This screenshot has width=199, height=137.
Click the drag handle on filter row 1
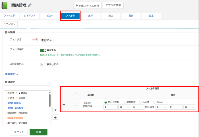coord(64,105)
